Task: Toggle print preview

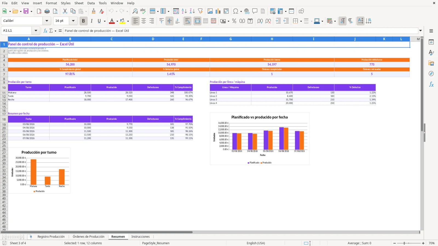Action: pyautogui.click(x=55, y=11)
